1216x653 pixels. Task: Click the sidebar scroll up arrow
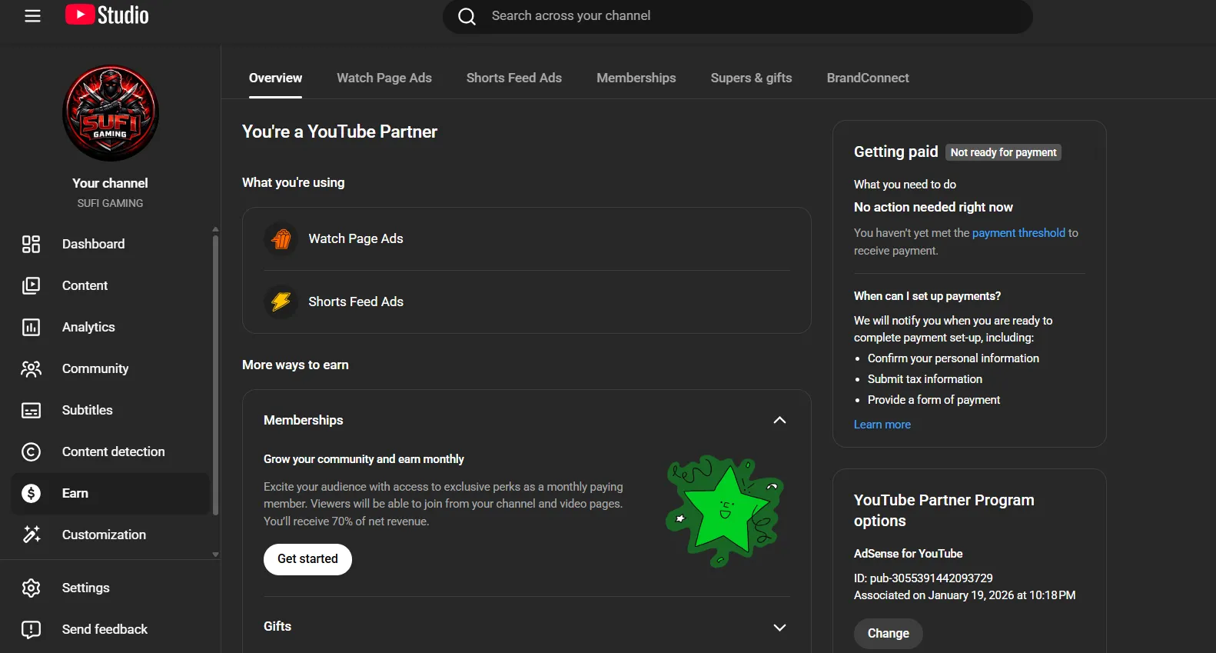click(215, 229)
